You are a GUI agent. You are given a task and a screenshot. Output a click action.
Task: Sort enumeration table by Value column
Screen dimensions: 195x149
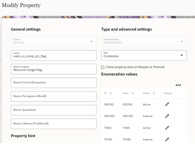pyautogui.click(x=133, y=93)
